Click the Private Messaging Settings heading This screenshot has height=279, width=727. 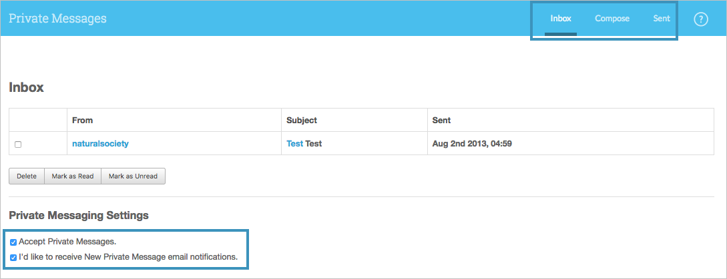click(x=79, y=216)
